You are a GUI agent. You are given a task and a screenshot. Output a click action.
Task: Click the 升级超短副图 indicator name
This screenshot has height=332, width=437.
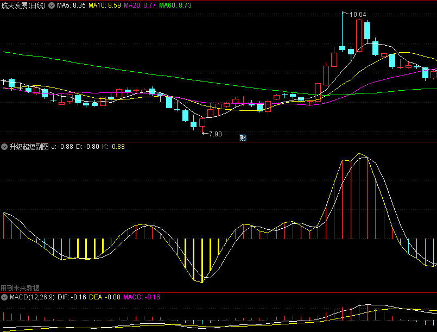tap(29, 147)
